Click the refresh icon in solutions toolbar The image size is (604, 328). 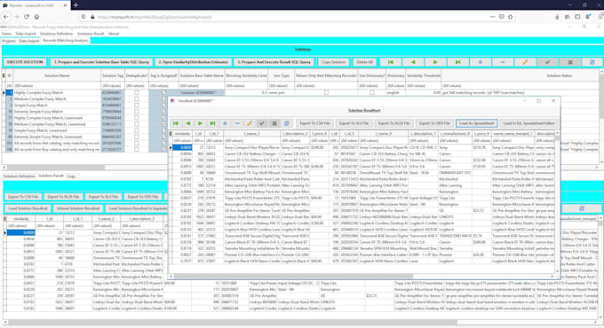[x=592, y=62]
